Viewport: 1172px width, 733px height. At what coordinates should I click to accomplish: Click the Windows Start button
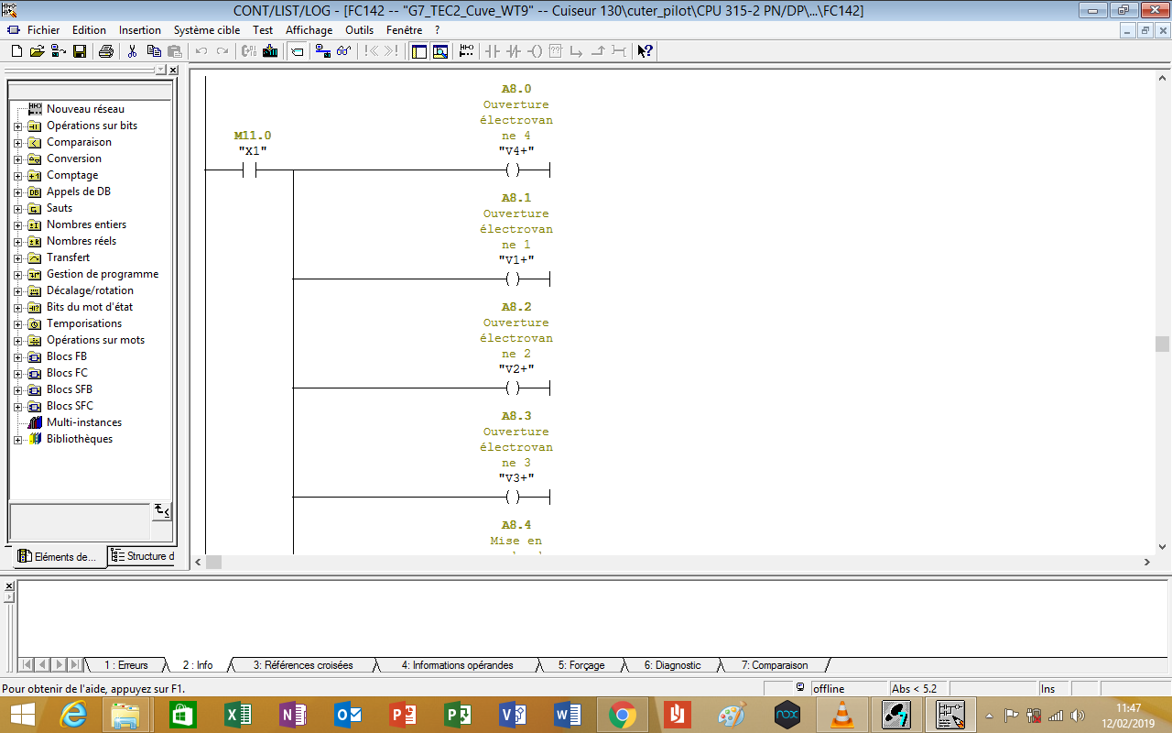tap(22, 714)
